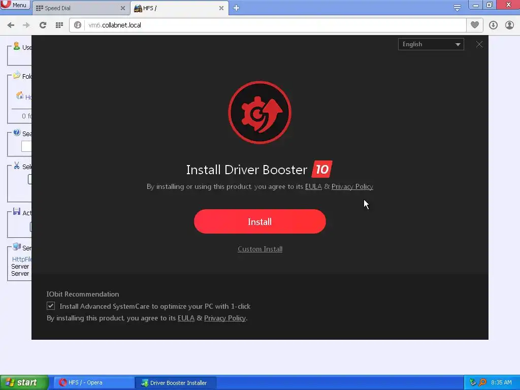
Task: Bookmark page with heart icon
Action: pyautogui.click(x=475, y=25)
